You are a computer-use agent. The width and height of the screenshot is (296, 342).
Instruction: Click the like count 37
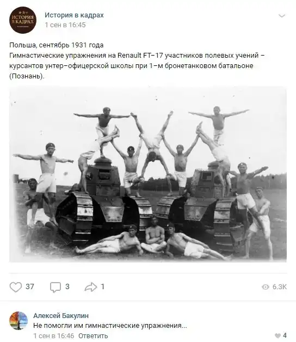30,286
